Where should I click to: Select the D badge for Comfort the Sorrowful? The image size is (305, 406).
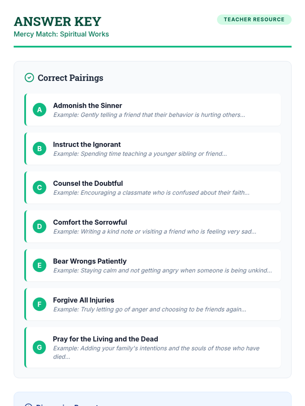39,226
